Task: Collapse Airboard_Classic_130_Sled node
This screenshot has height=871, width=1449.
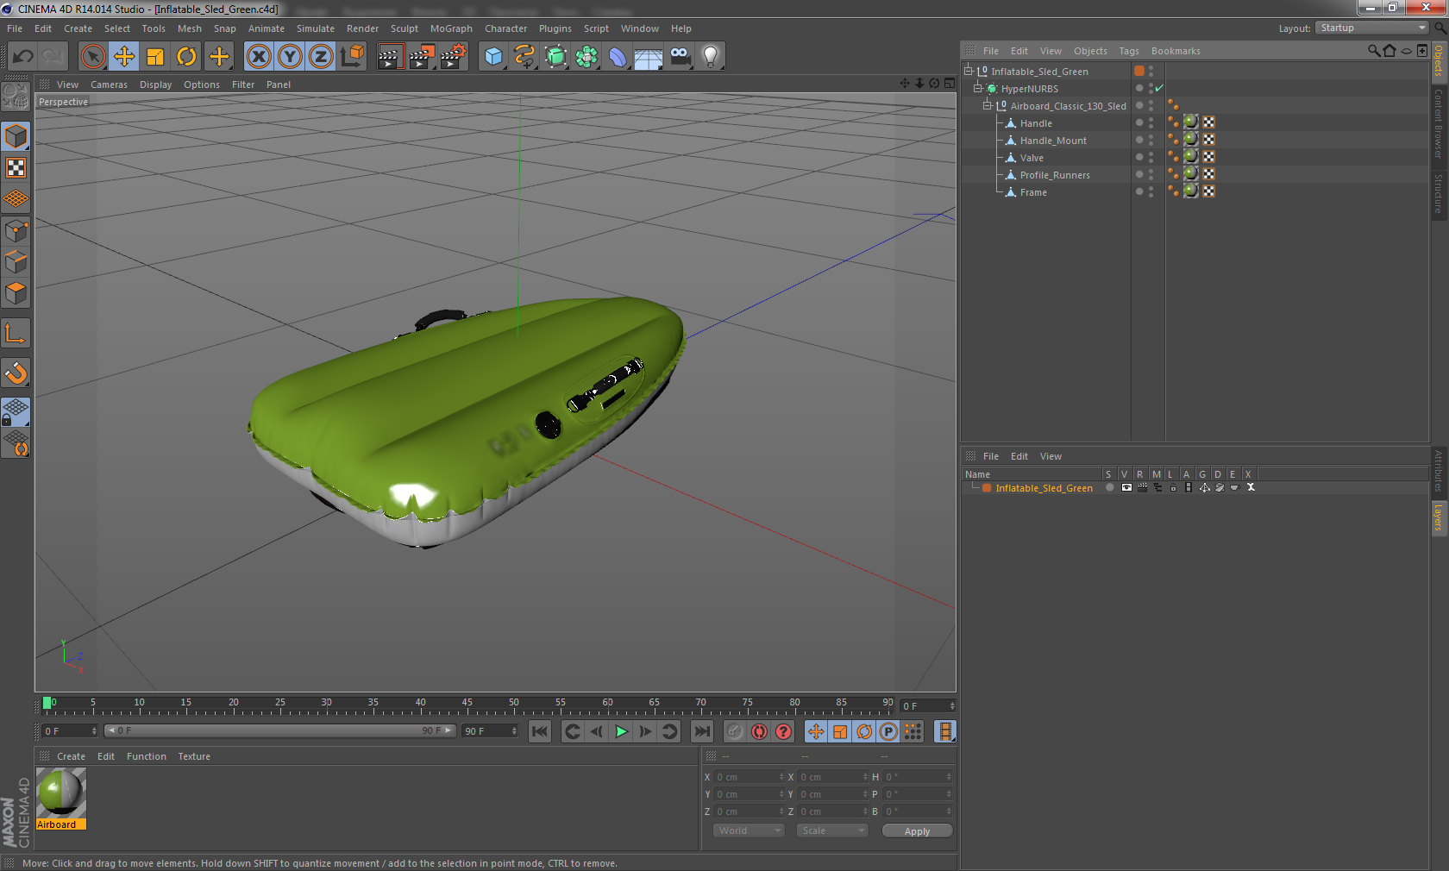Action: tap(988, 105)
